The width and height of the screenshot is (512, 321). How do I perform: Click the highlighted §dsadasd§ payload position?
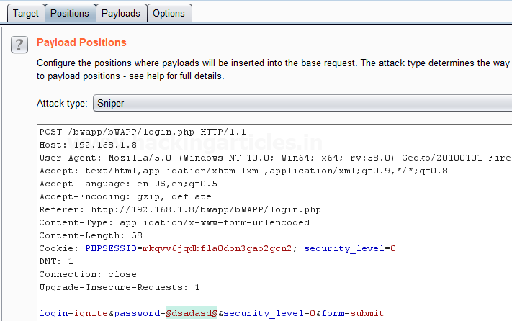192,313
